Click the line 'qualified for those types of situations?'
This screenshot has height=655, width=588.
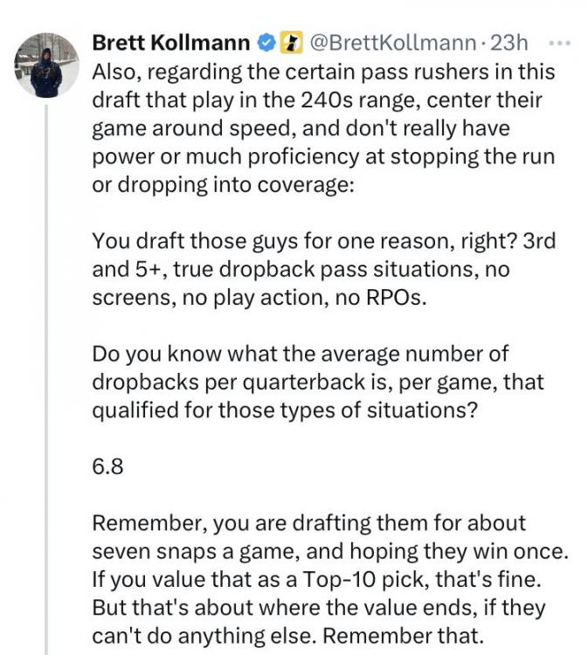285,410
